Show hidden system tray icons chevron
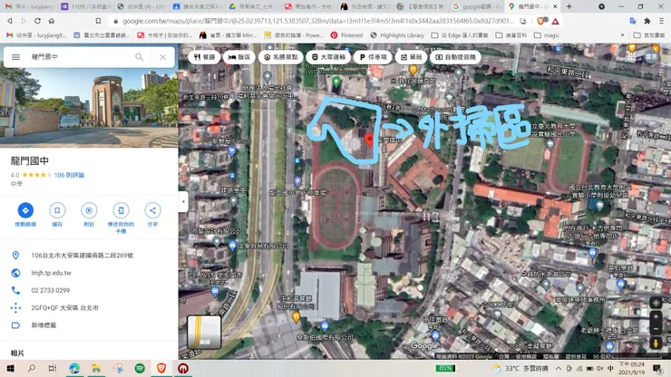The height and width of the screenshot is (377, 671). pos(559,369)
